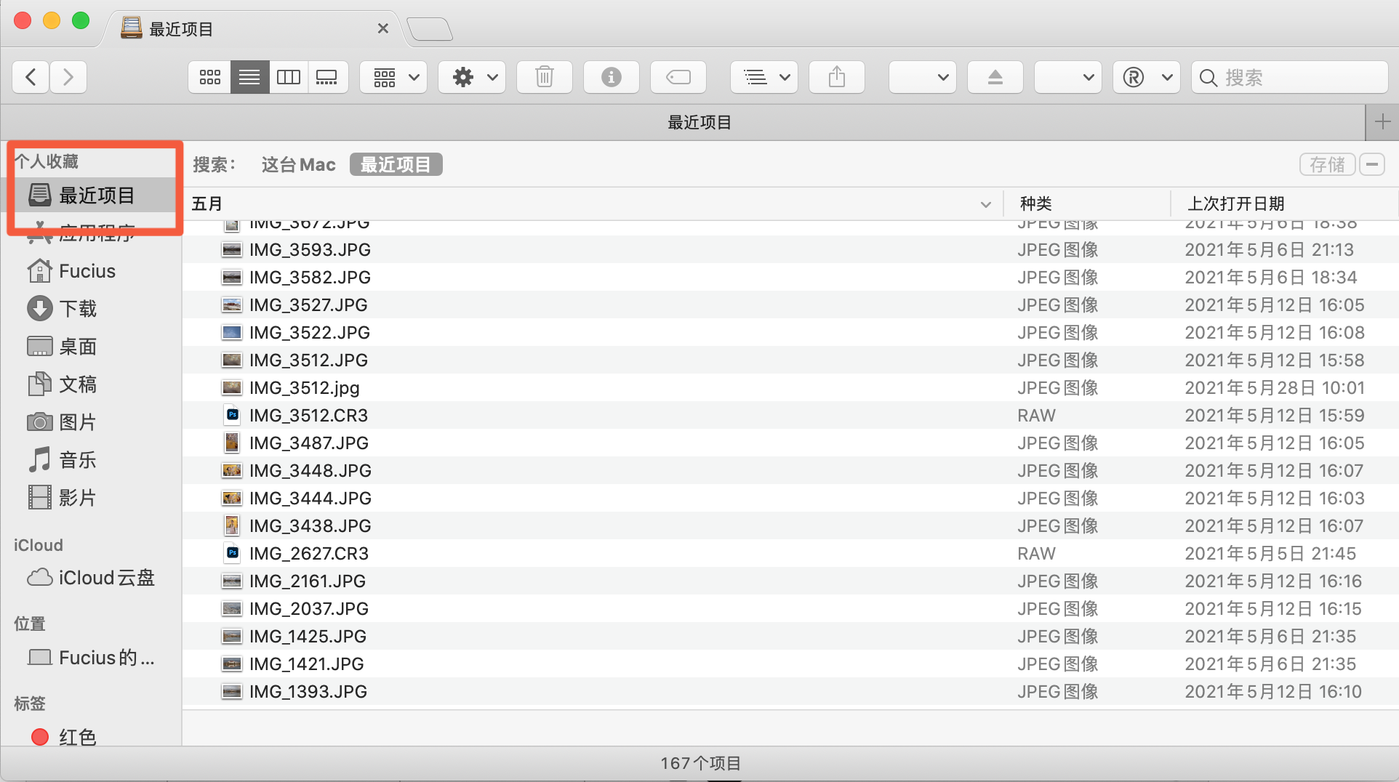Click the share icon

837,77
